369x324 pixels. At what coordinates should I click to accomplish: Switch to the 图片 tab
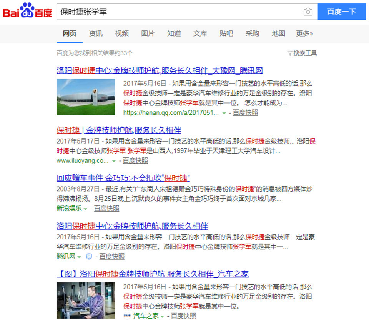coord(148,33)
